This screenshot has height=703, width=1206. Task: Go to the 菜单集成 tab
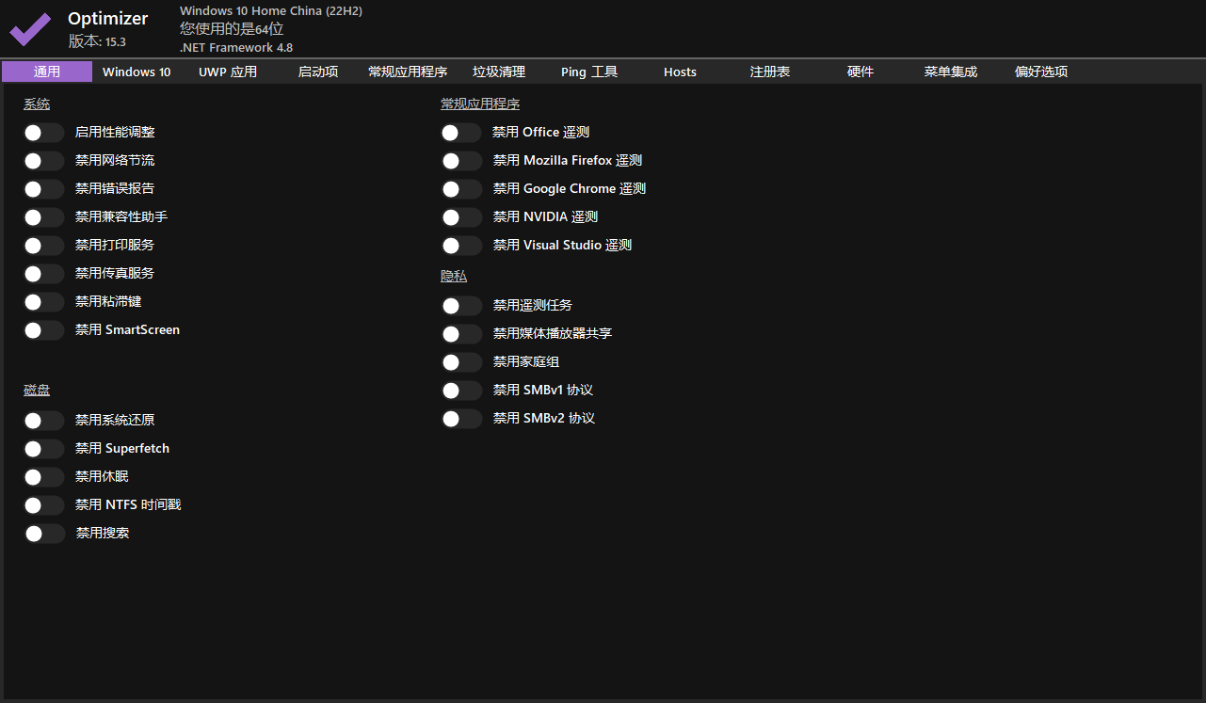951,72
